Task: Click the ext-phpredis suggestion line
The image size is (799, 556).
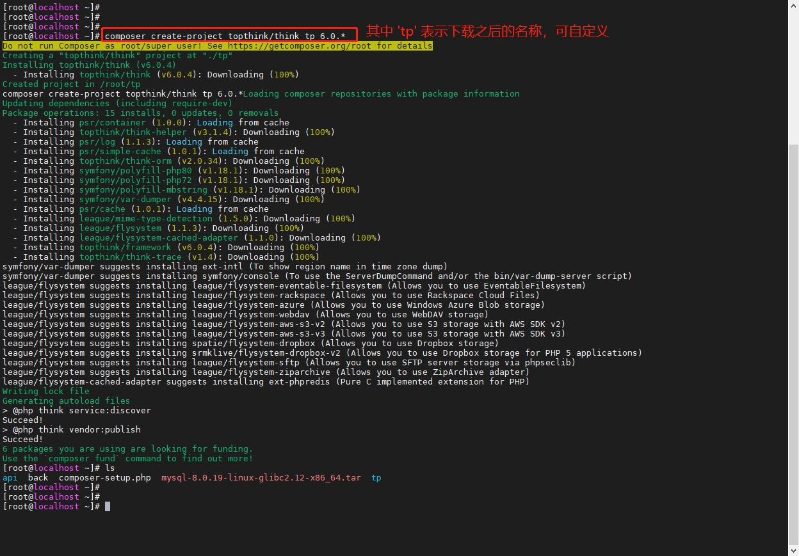Action: coord(266,382)
